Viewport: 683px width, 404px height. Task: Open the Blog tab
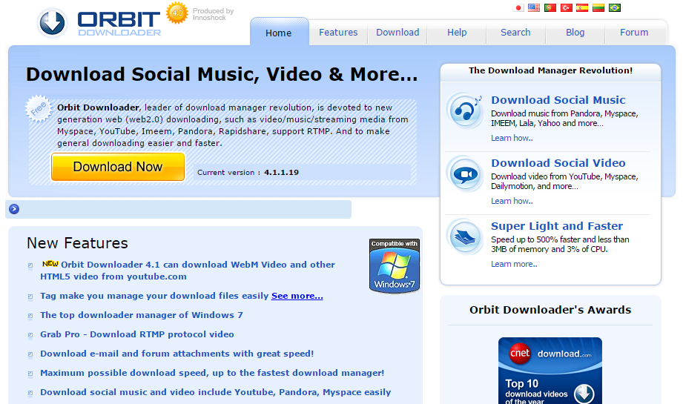click(x=575, y=32)
